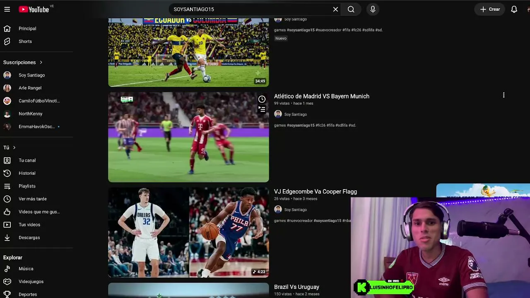Play the Edgecombe vs Cooper Flagg thumbnail
Viewport: 530px width, 298px height.
pos(188,232)
